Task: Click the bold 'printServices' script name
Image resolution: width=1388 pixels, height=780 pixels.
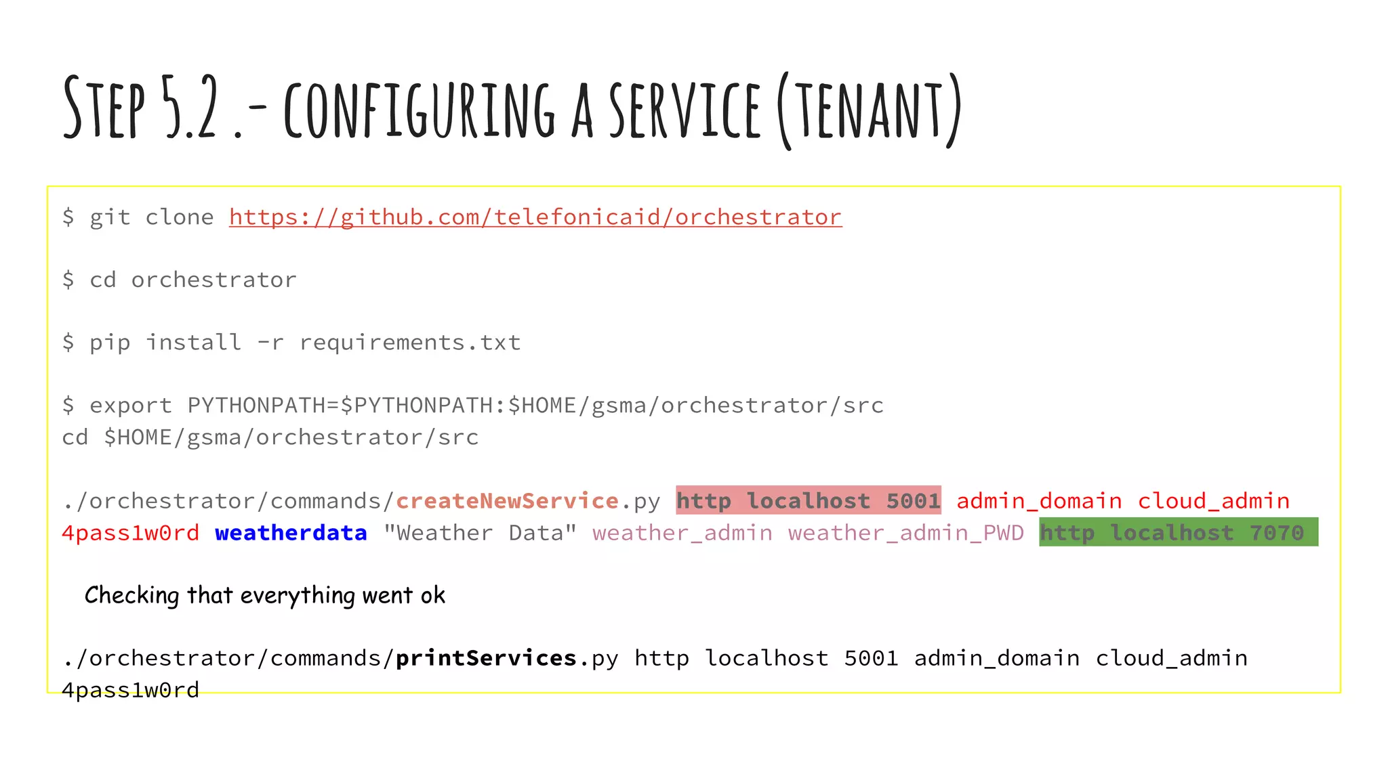Action: click(x=486, y=658)
